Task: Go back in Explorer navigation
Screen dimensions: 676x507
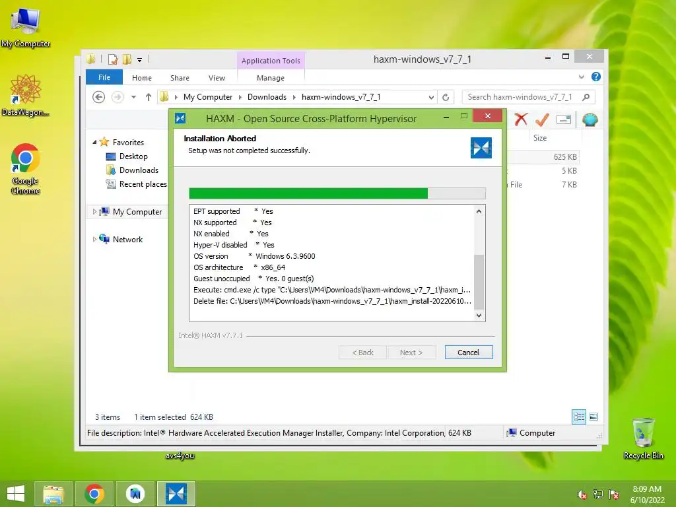Action: coord(99,97)
